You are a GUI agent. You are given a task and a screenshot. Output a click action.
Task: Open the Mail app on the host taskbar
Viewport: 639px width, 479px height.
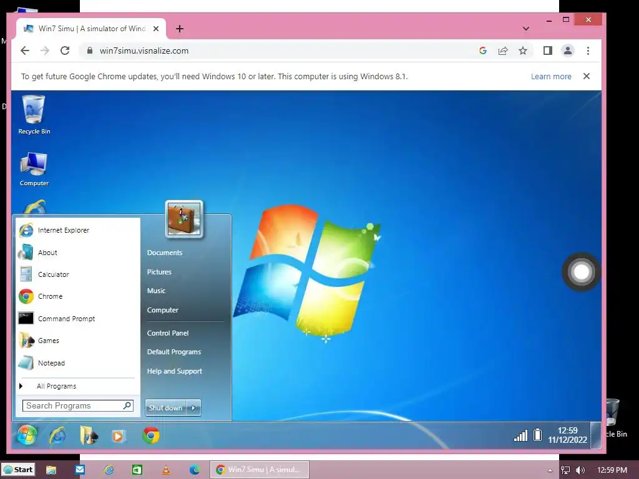pyautogui.click(x=80, y=470)
